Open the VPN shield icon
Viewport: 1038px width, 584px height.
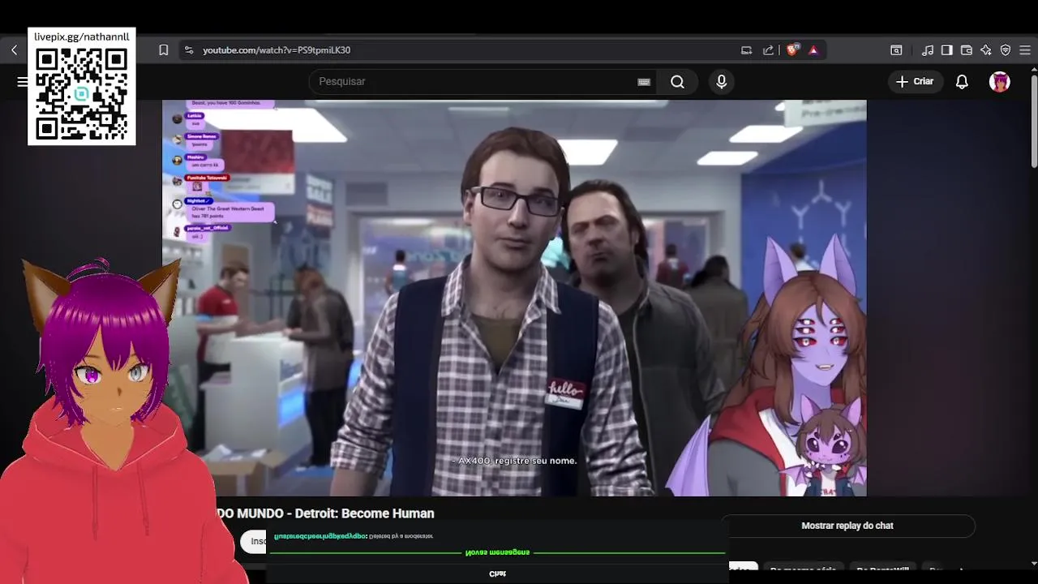click(1006, 50)
